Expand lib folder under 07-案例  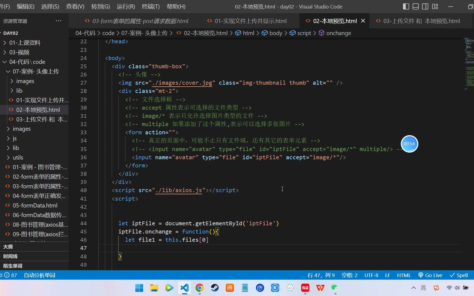tap(34, 91)
